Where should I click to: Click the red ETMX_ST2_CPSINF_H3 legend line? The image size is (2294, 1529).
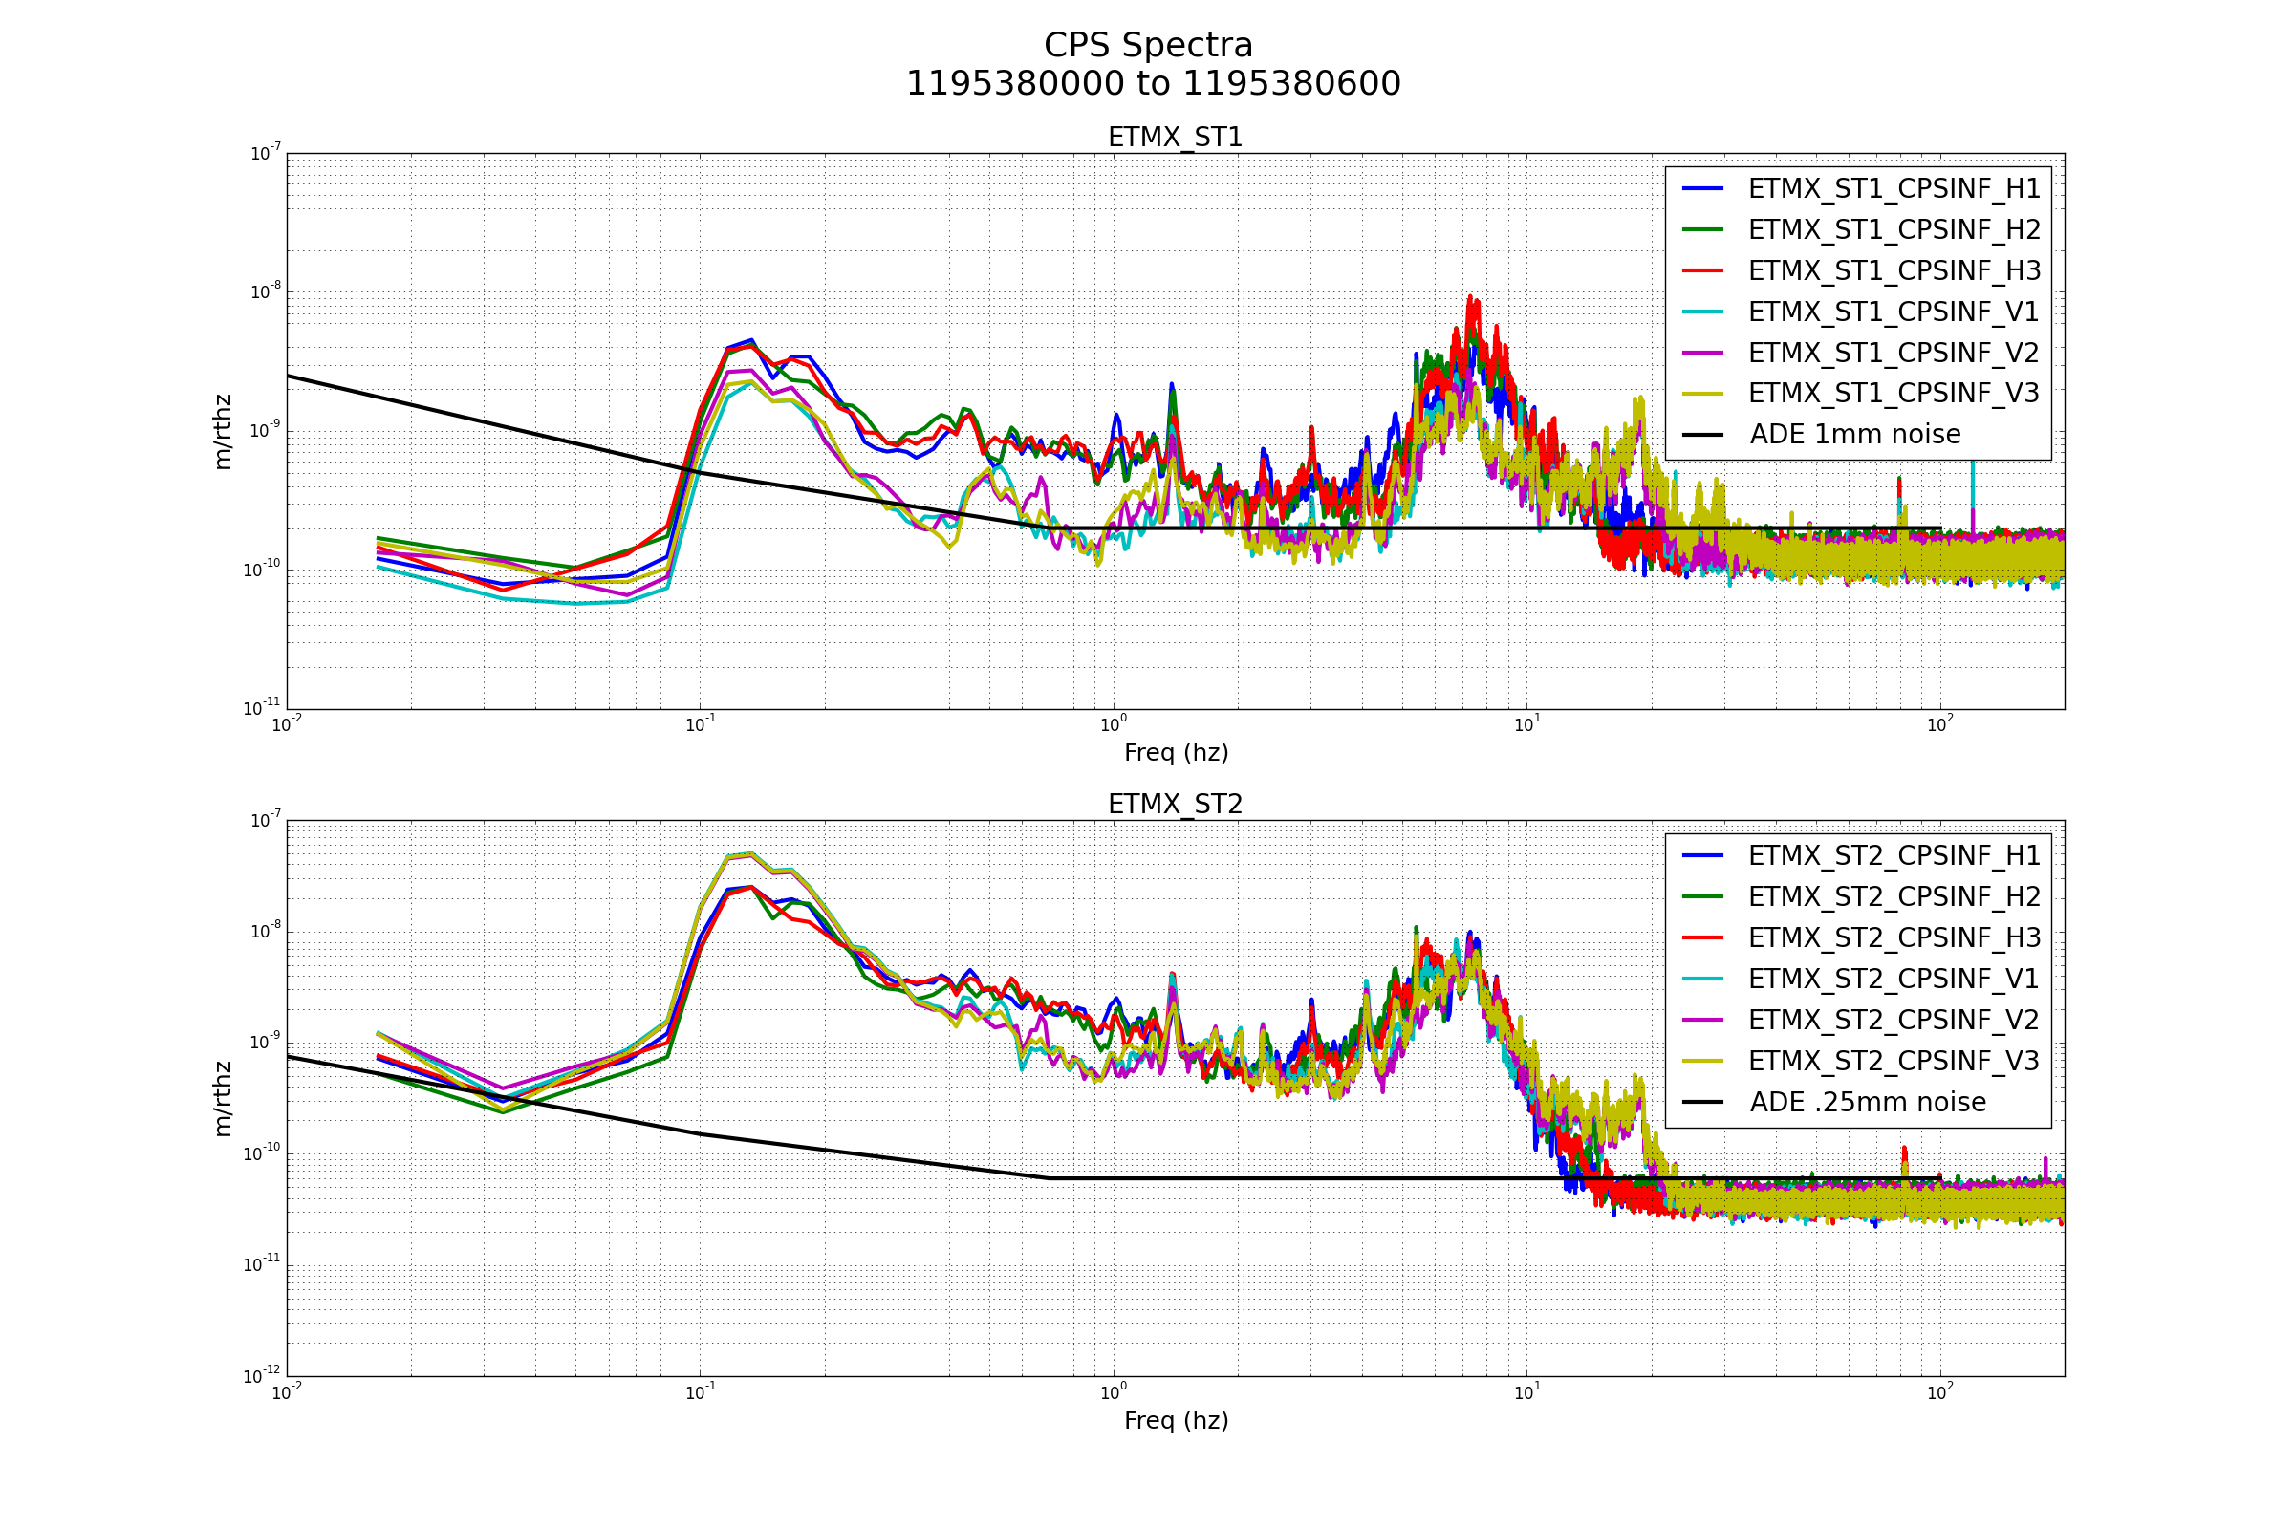pyautogui.click(x=1703, y=937)
